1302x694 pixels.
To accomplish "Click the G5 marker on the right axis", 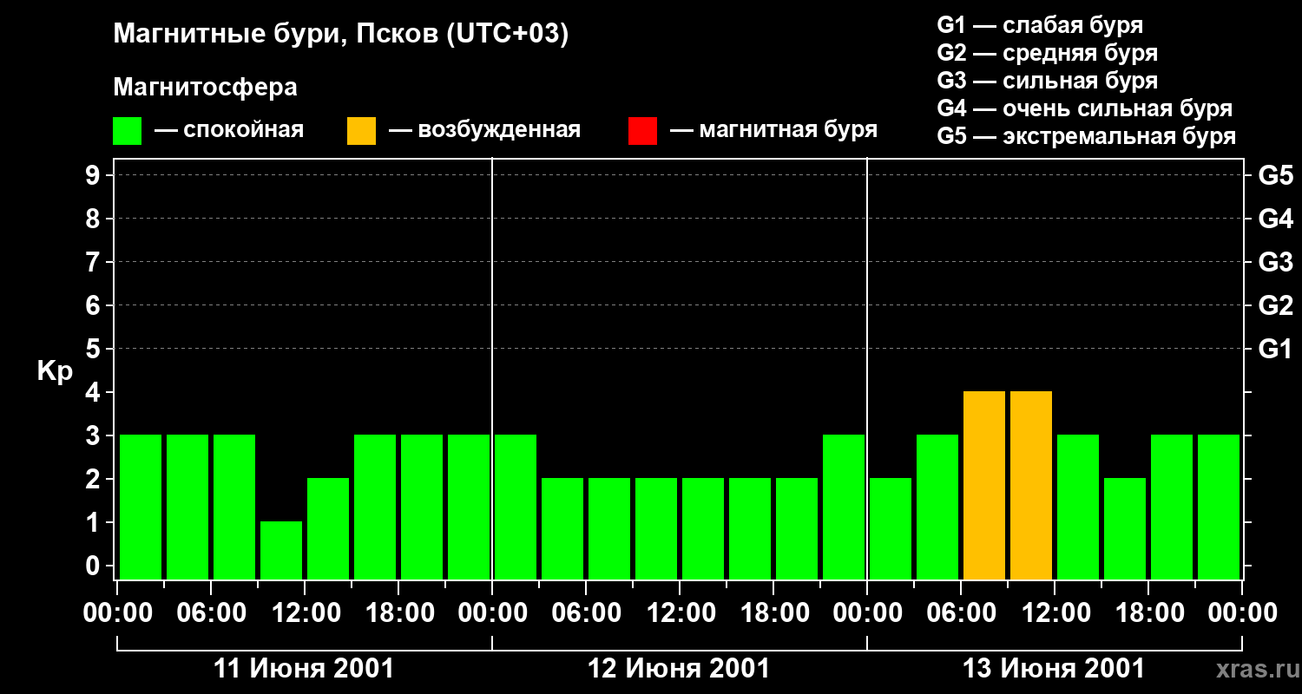I will point(1276,176).
